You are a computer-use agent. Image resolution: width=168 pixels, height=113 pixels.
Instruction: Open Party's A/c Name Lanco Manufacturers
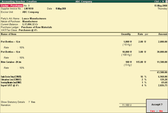34,18
